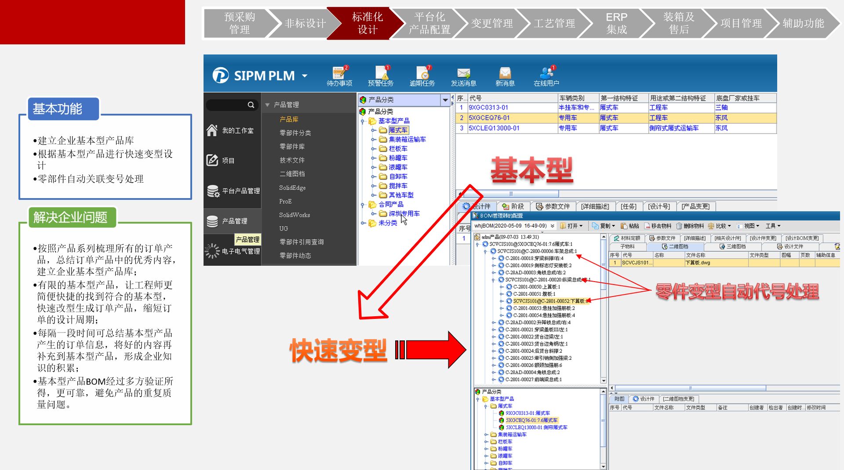The width and height of the screenshot is (844, 470).
Task: Open the SIPM PLM logo dropdown arrow
Action: (x=305, y=76)
